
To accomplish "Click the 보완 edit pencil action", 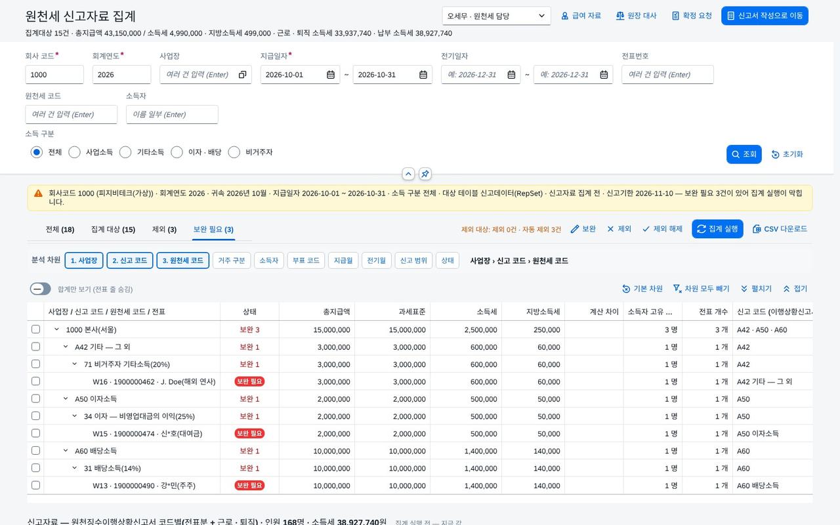I will [583, 229].
